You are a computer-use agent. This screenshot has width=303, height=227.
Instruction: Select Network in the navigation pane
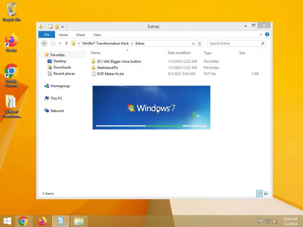(57, 111)
